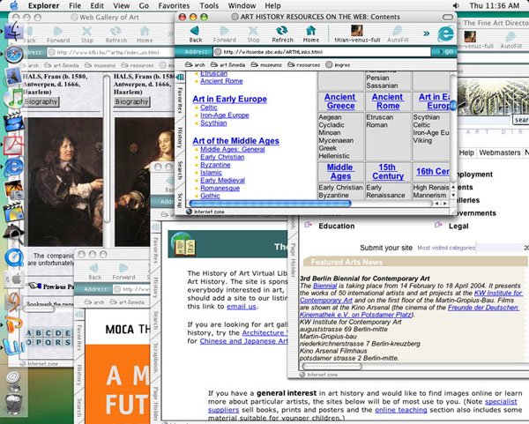Open Microsoft Word from the Dock
This screenshot has height=424, width=529.
point(13,346)
